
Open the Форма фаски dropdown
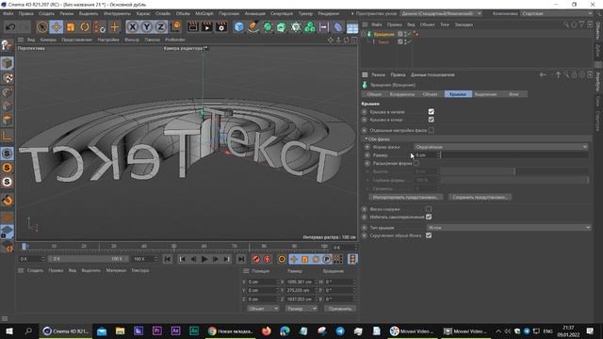[500, 147]
